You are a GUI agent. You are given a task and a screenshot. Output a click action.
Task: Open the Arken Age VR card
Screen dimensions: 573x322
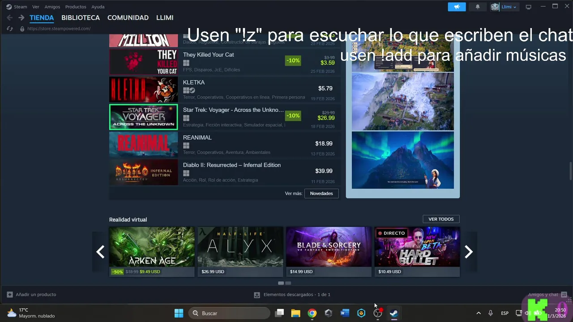tap(152, 252)
